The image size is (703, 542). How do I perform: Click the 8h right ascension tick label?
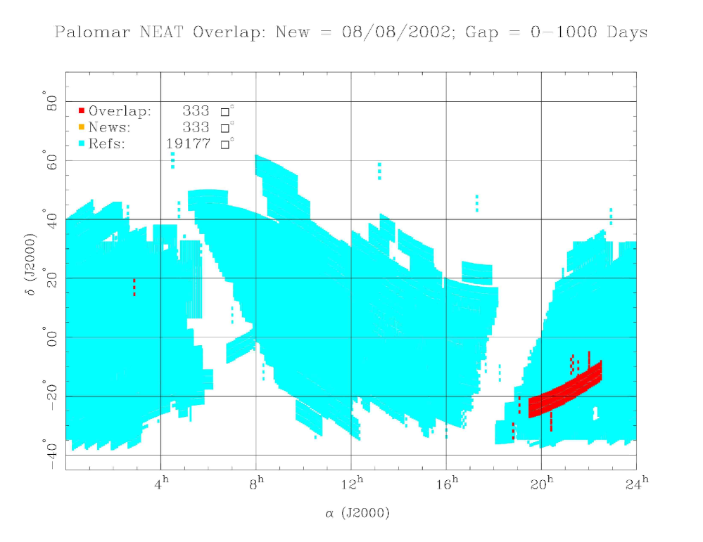coord(257,484)
